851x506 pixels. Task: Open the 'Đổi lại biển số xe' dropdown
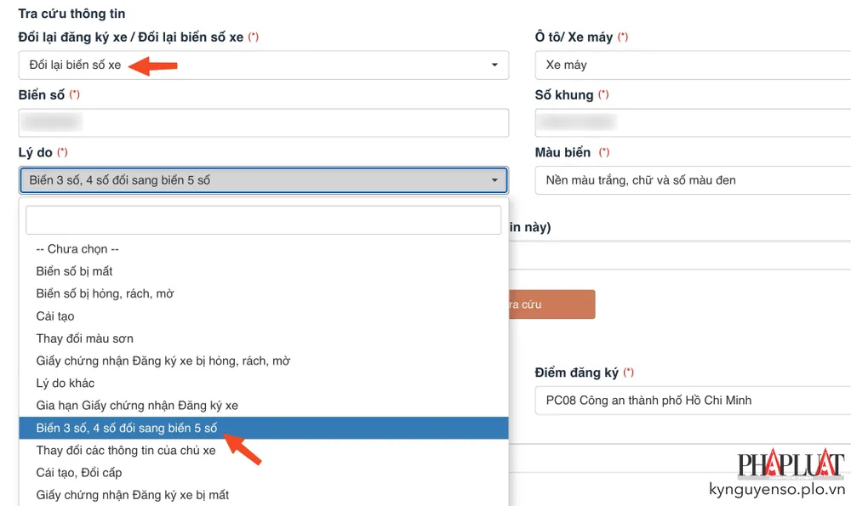[263, 65]
